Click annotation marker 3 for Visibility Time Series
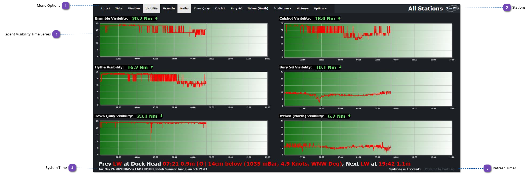Image resolution: width=530 pixels, height=175 pixels. click(x=56, y=34)
